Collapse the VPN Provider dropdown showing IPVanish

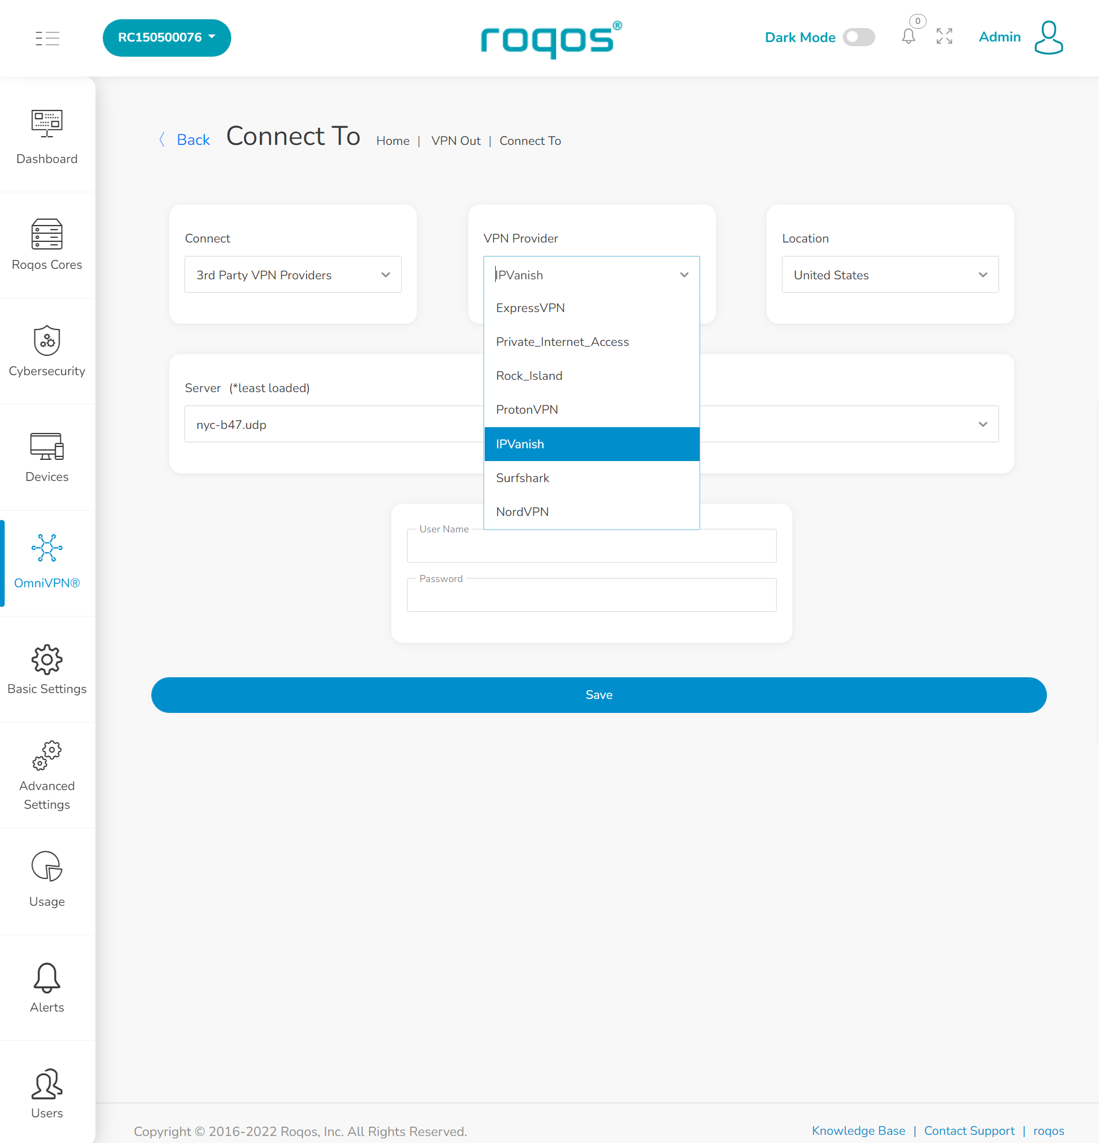pos(592,275)
